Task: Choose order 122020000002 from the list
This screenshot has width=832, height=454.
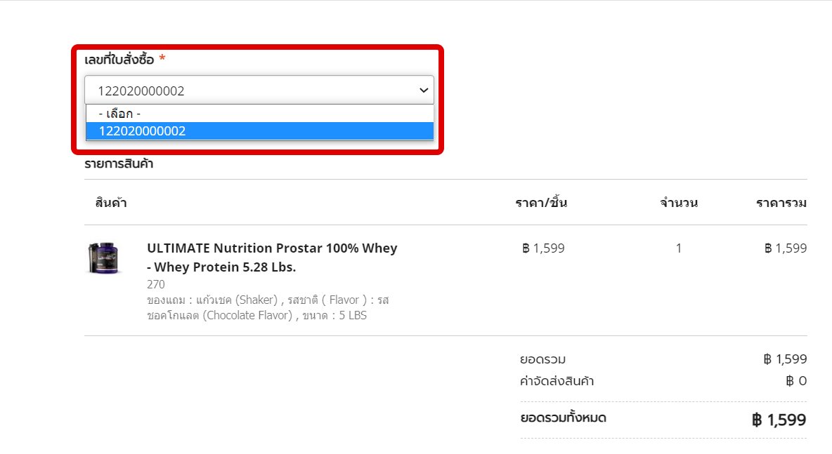Action: [259, 131]
